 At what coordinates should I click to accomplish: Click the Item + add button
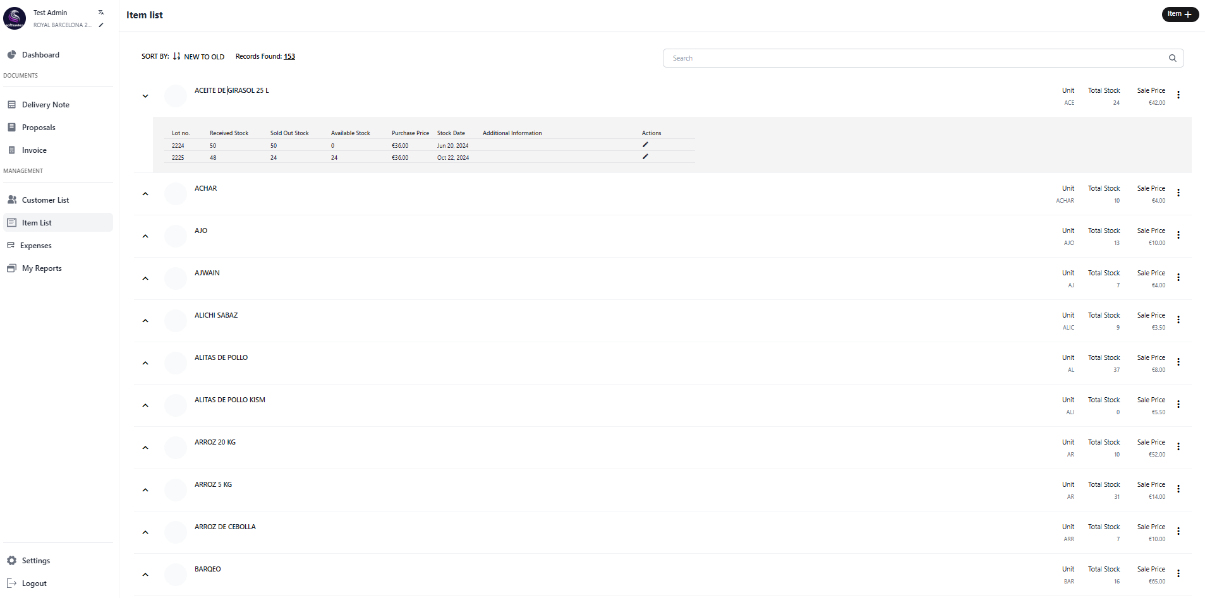click(1179, 14)
